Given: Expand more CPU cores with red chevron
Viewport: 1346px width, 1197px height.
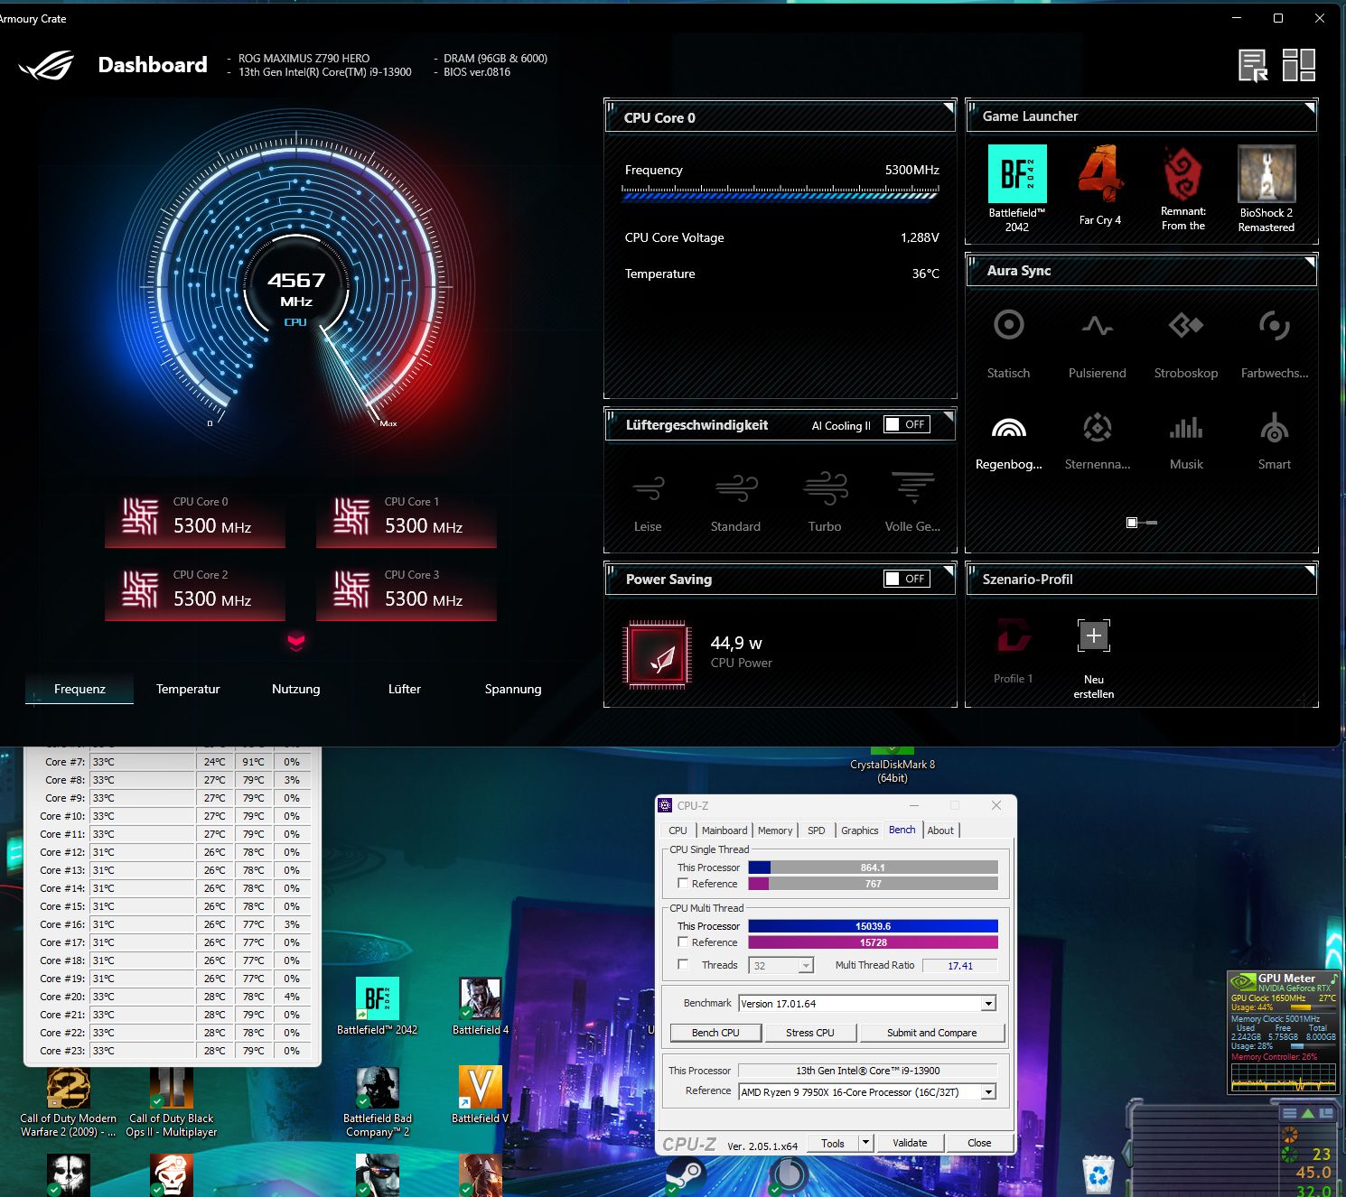Looking at the screenshot, I should pos(296,642).
